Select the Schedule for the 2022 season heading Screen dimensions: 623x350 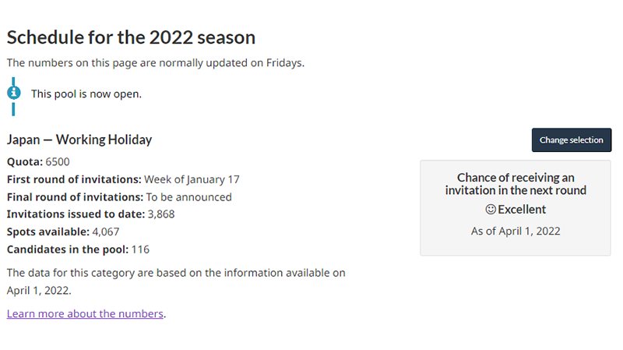point(131,37)
